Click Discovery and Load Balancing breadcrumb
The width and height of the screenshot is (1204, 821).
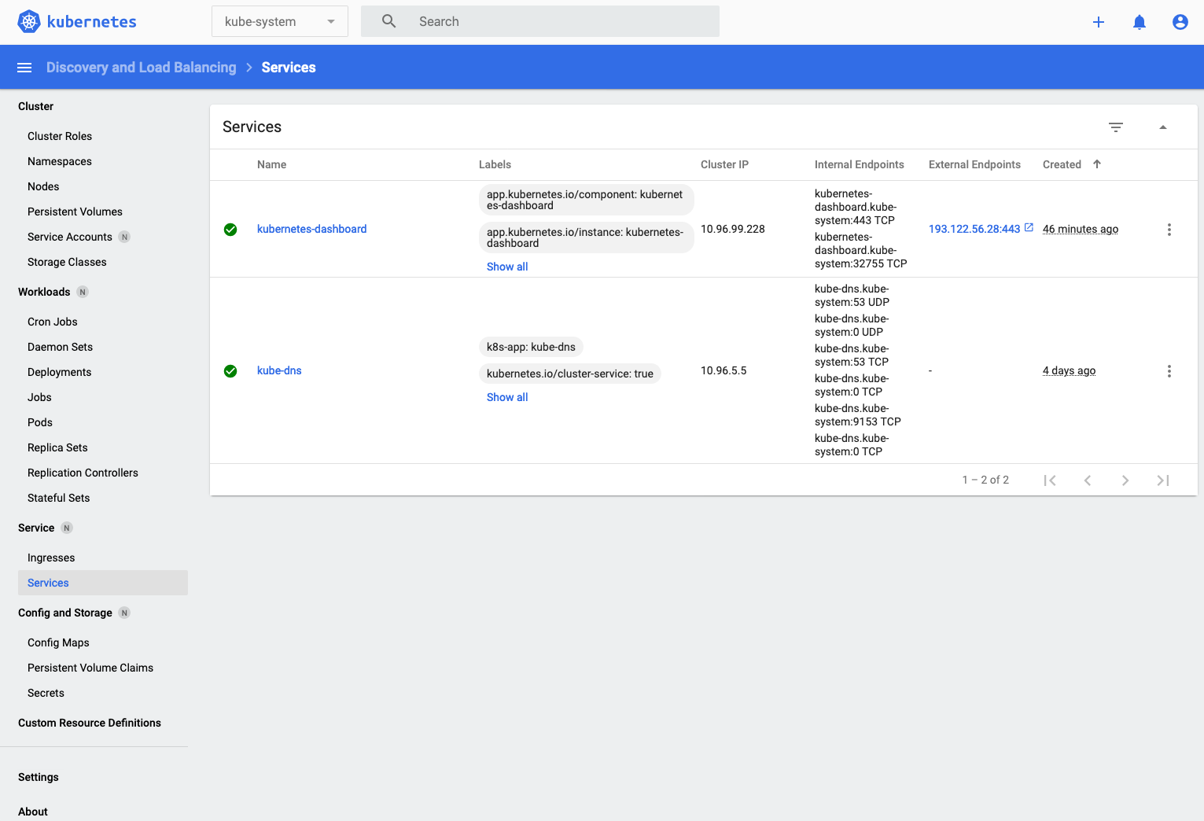point(142,68)
